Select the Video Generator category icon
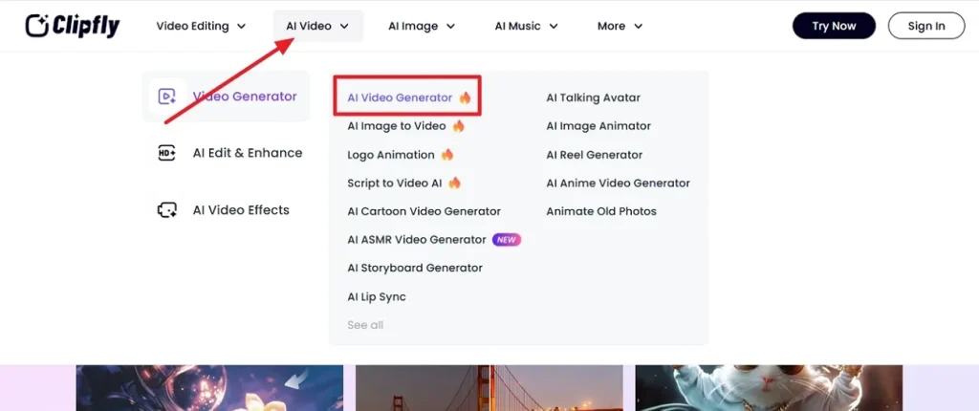 [x=166, y=97]
